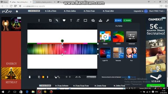Expand hidden system tray icons chevron
168x94 pixels.
coord(141,92)
